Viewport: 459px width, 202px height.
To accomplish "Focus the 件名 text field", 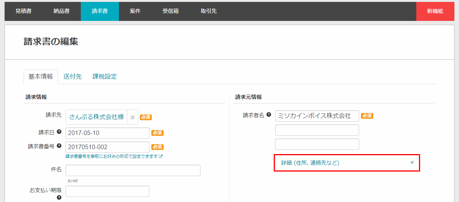I will [x=133, y=170].
